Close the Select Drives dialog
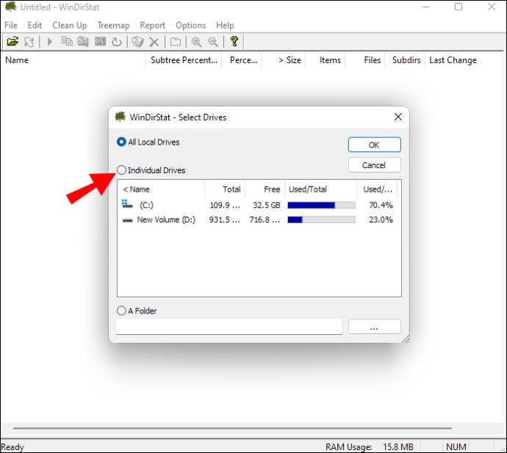507x453 pixels. (398, 117)
